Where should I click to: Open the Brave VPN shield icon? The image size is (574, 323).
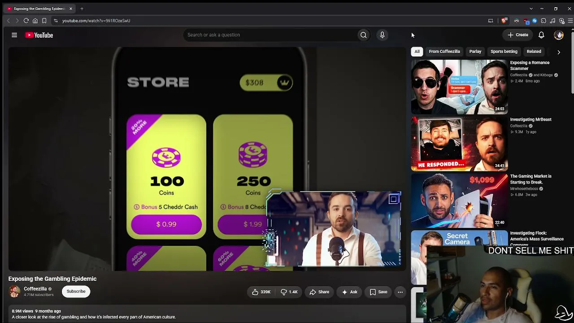pos(561,21)
